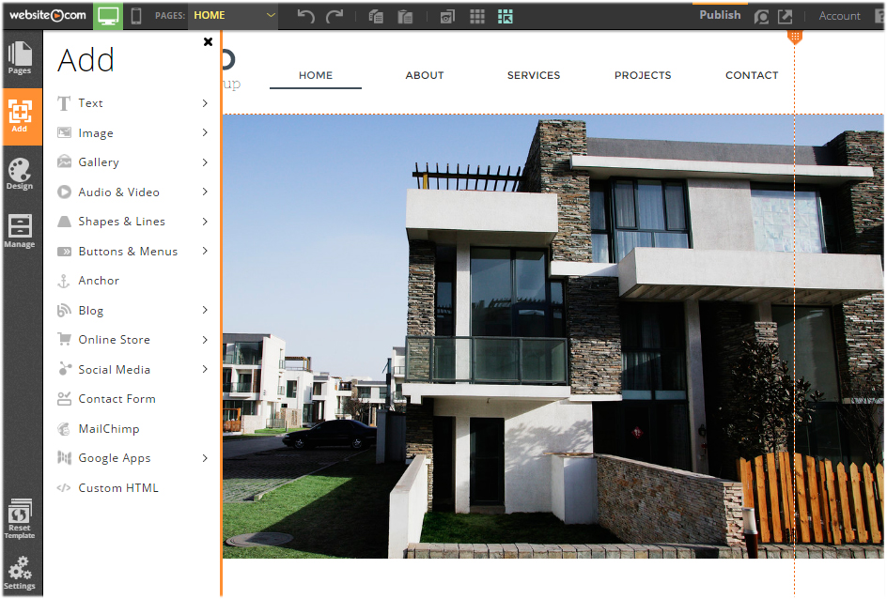Expand the Gallery option in the Add panel
Viewport: 887px width, 599px height.
(99, 161)
